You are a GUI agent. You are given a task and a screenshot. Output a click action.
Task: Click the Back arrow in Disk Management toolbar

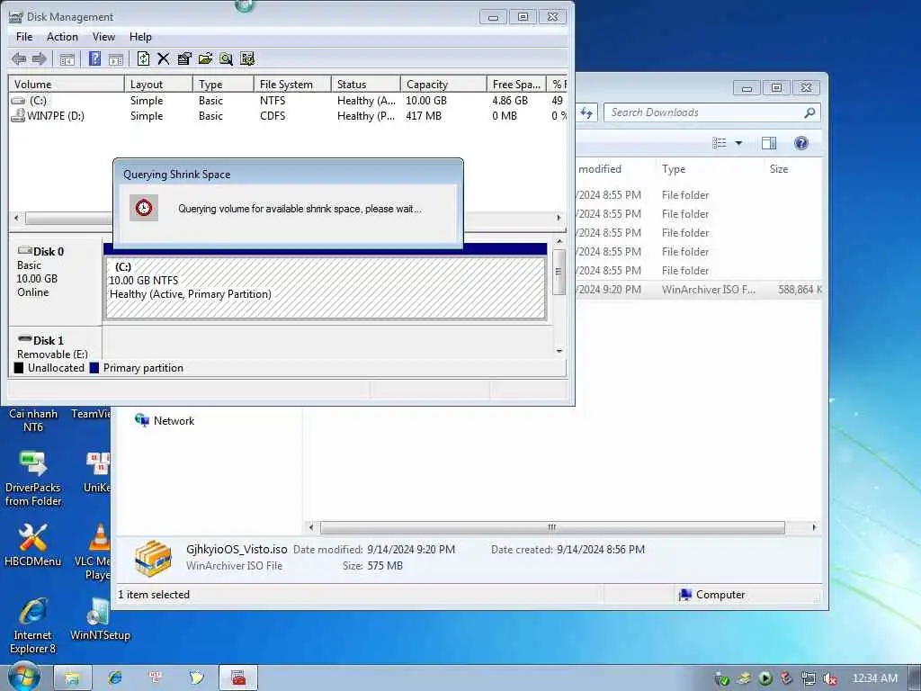point(19,58)
